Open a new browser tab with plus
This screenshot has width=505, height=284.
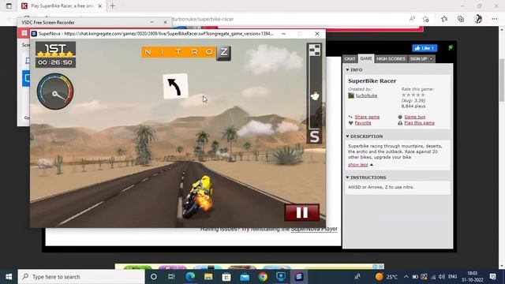click(x=112, y=6)
